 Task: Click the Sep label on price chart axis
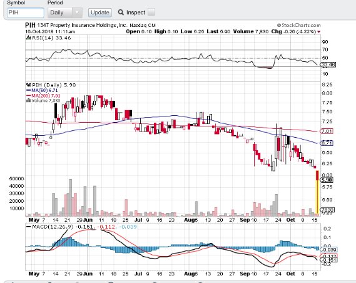[245, 220]
